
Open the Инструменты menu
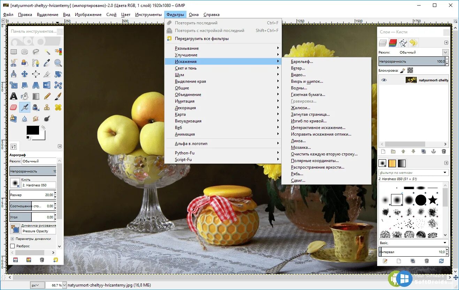(x=148, y=15)
